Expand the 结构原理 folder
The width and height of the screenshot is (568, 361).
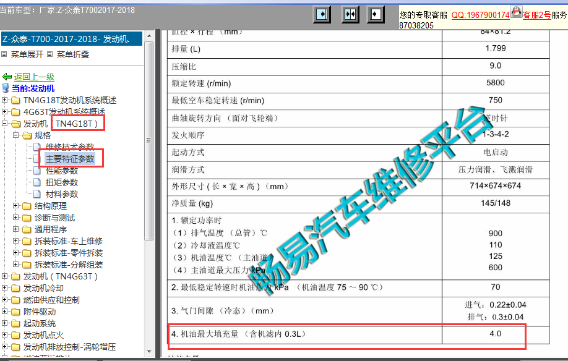[15, 205]
